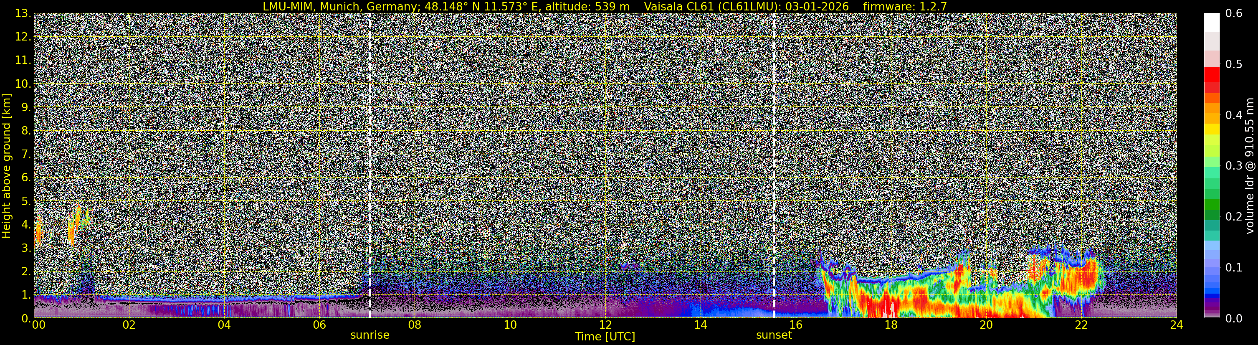1258x345 pixels.
Task: Pick the dark green colorbar segment near 0.2
Action: (1212, 215)
